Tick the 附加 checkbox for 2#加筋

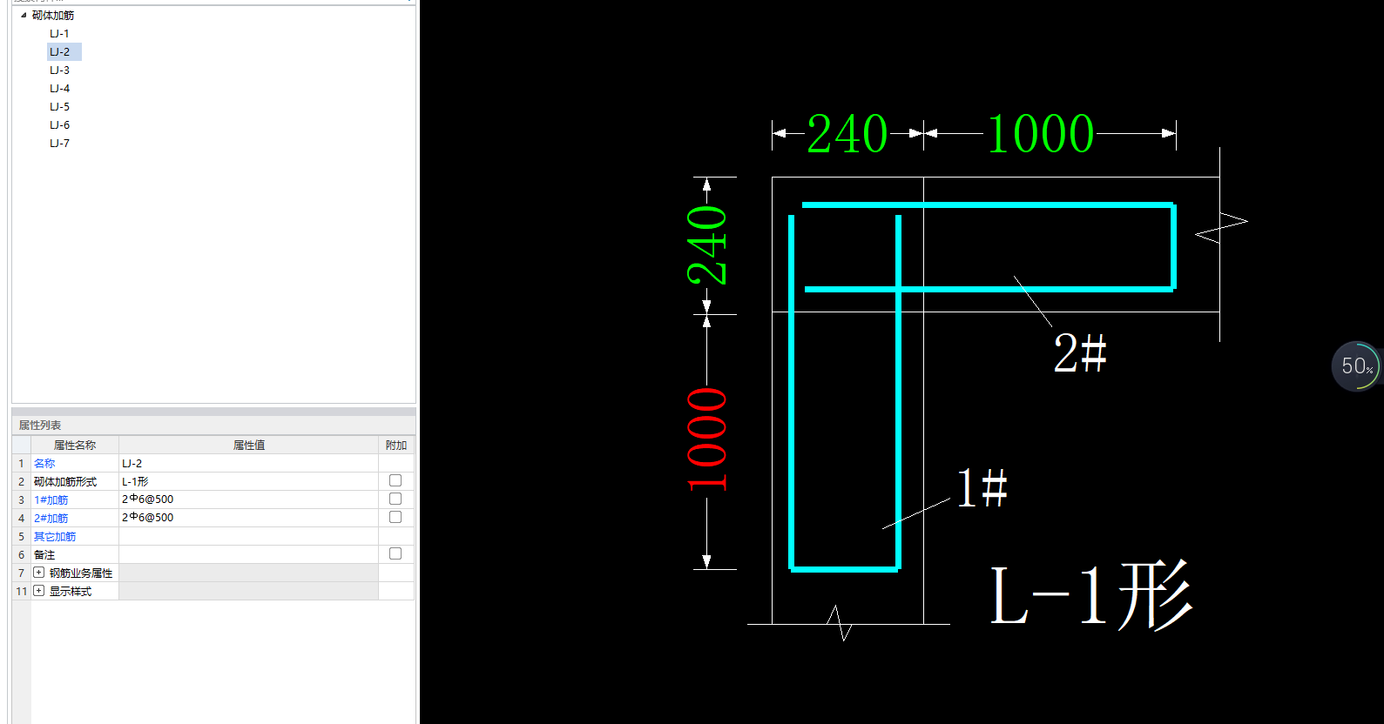pos(395,517)
